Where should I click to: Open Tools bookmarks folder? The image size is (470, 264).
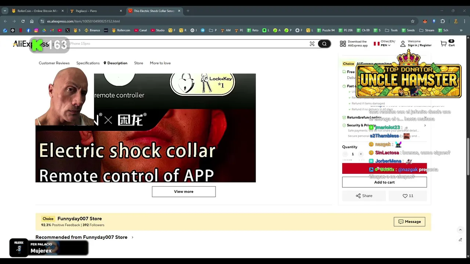(x=391, y=30)
